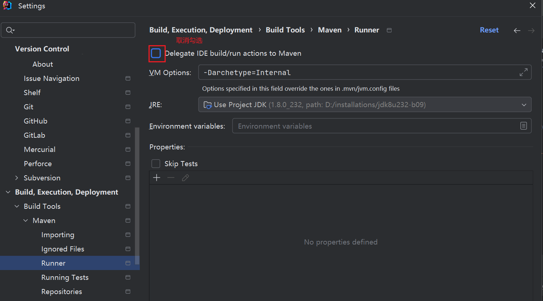Click project-level icon next to Ignored Files
The height and width of the screenshot is (301, 543).
pyautogui.click(x=128, y=249)
